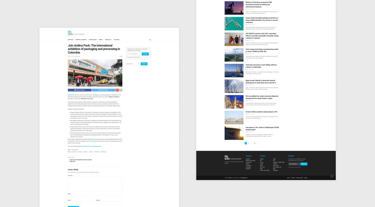This screenshot has height=207, width=375.
Task: Click the Share on Facebook button
Action: tap(80, 90)
